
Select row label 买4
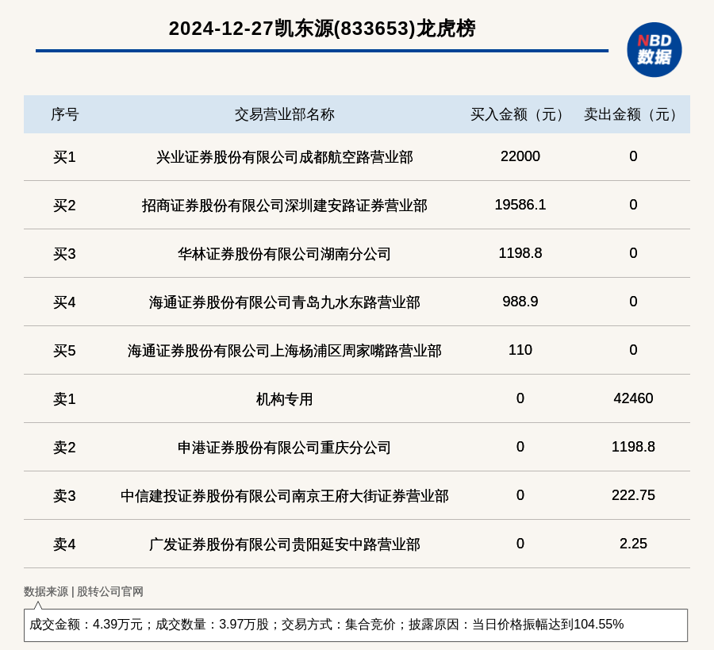(64, 302)
